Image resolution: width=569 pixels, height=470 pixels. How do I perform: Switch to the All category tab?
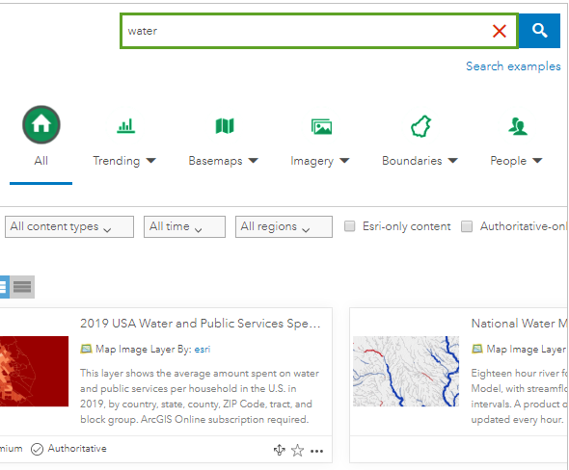click(x=41, y=161)
